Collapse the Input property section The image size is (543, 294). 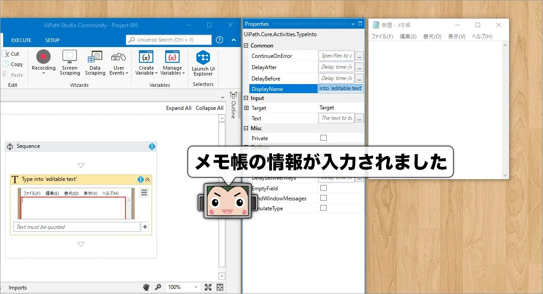pos(247,98)
